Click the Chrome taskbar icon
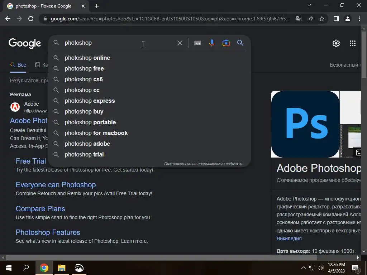The height and width of the screenshot is (275, 367). coord(44,268)
